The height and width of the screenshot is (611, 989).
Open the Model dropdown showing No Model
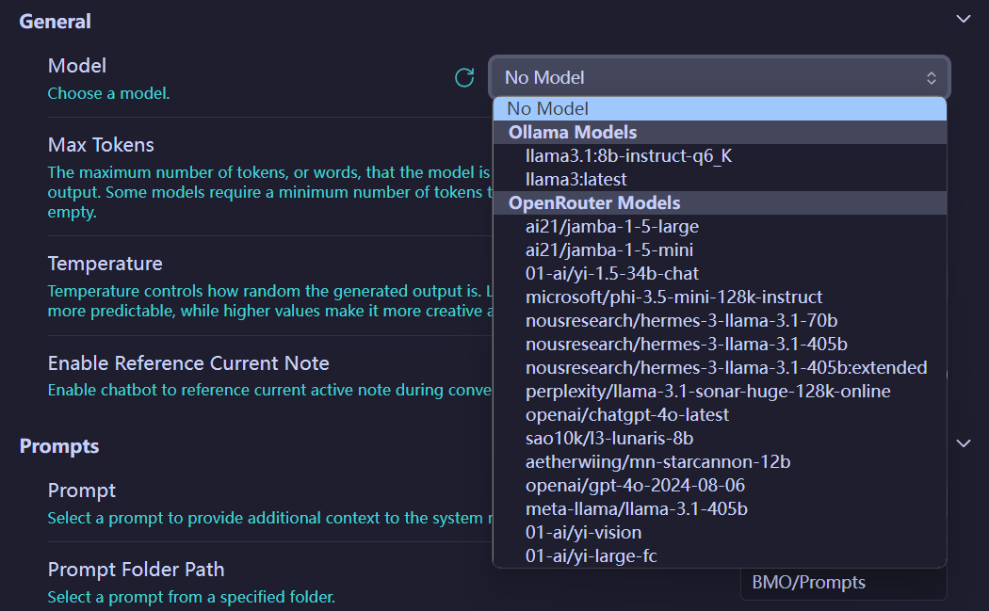pos(719,77)
